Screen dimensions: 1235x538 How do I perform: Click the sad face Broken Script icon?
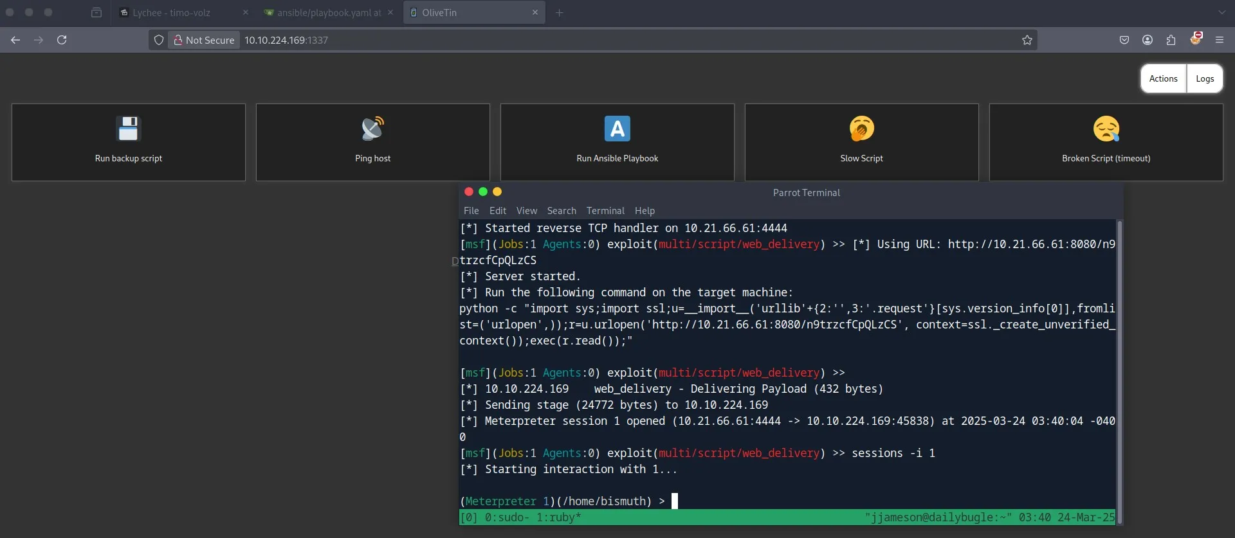click(x=1106, y=129)
